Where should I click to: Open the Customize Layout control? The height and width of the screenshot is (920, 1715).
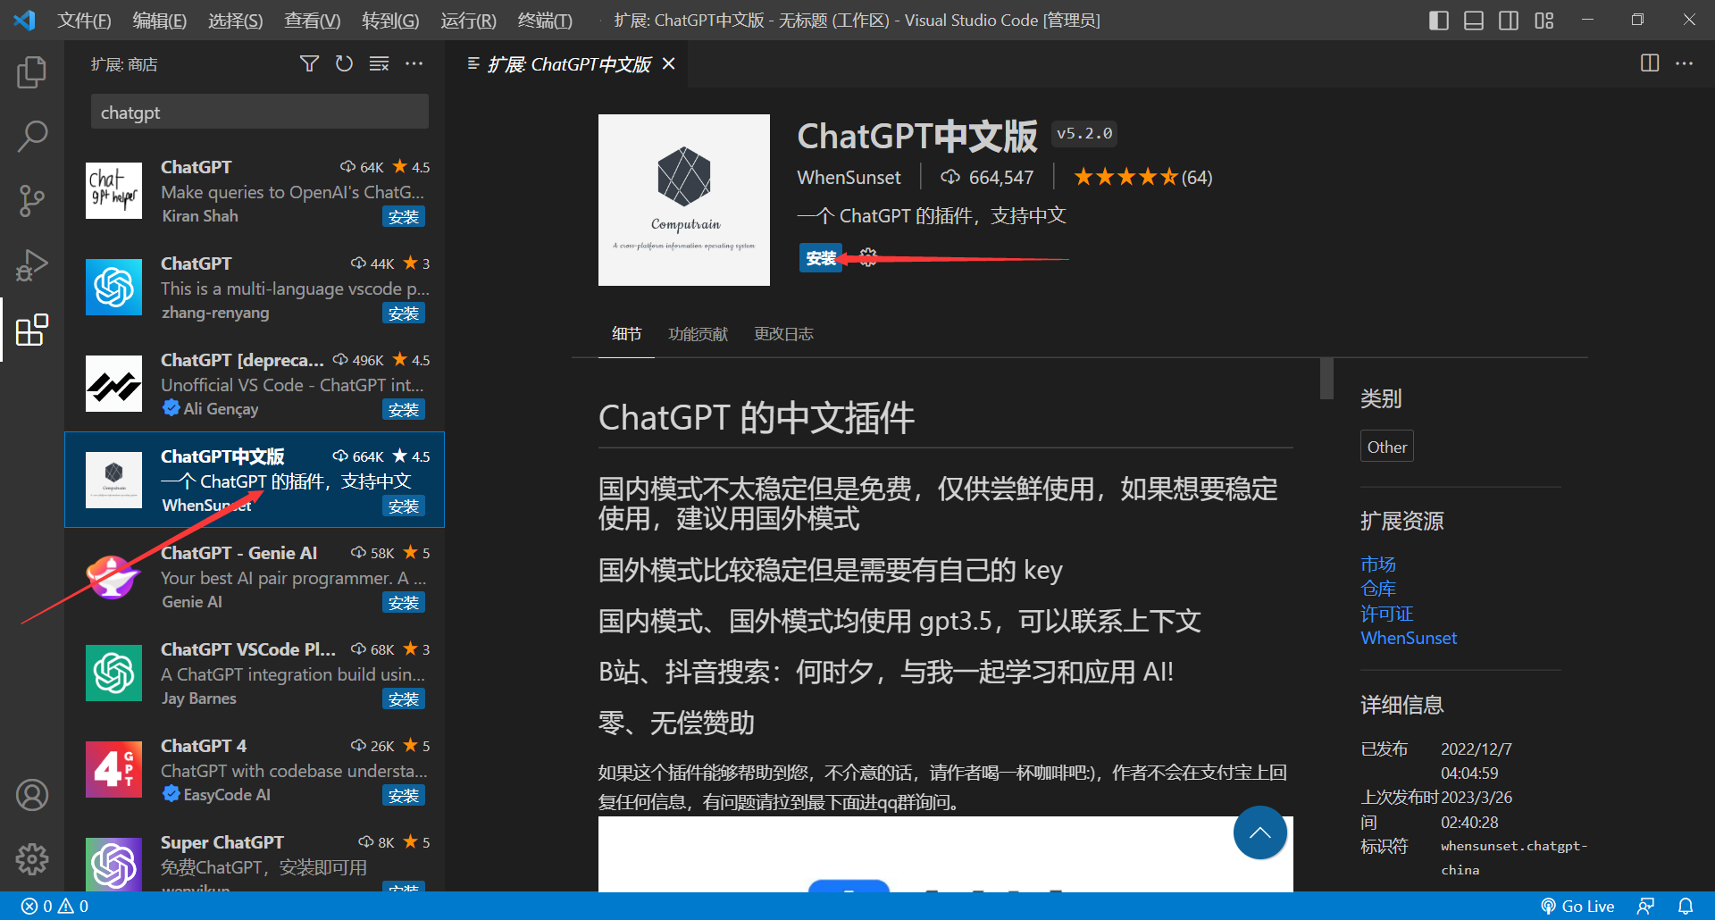point(1544,20)
